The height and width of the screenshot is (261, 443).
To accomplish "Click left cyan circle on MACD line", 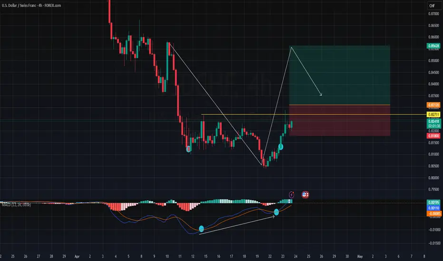I will (x=201, y=229).
